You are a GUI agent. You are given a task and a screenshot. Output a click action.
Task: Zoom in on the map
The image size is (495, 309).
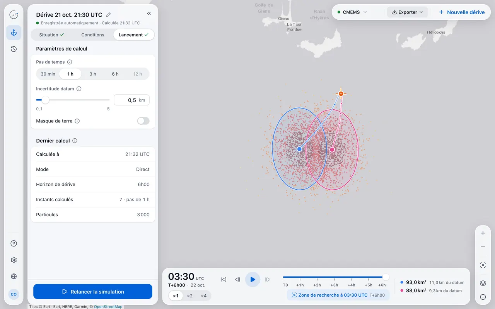[x=483, y=233]
